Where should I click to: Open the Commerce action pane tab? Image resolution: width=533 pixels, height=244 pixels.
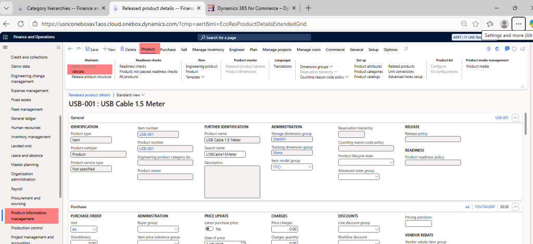[x=335, y=49]
